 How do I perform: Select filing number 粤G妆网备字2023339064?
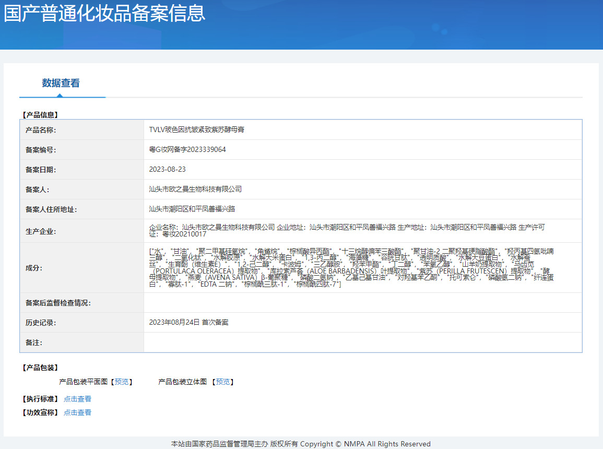(187, 149)
